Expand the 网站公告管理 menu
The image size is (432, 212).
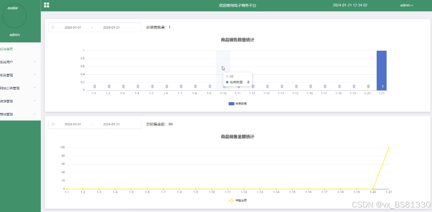[x=20, y=88]
